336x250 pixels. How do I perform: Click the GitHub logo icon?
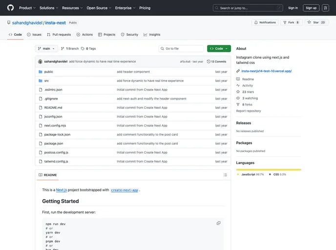[10, 8]
